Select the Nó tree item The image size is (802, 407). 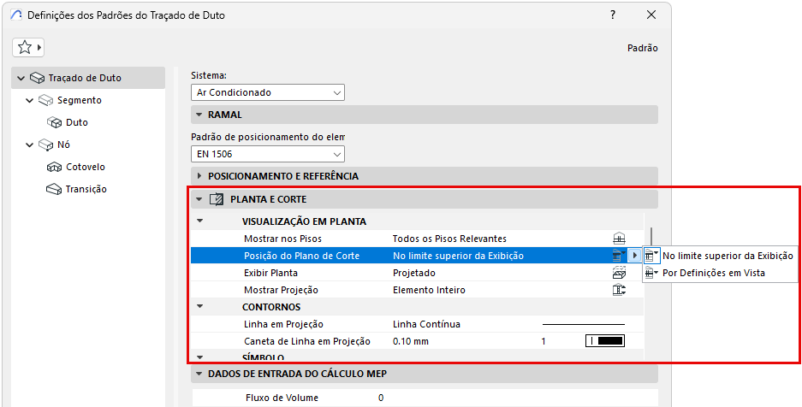[64, 145]
